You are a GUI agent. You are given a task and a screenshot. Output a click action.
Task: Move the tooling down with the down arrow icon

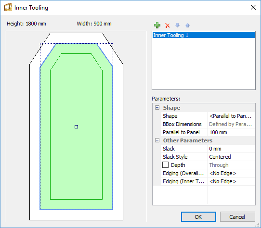click(x=177, y=25)
